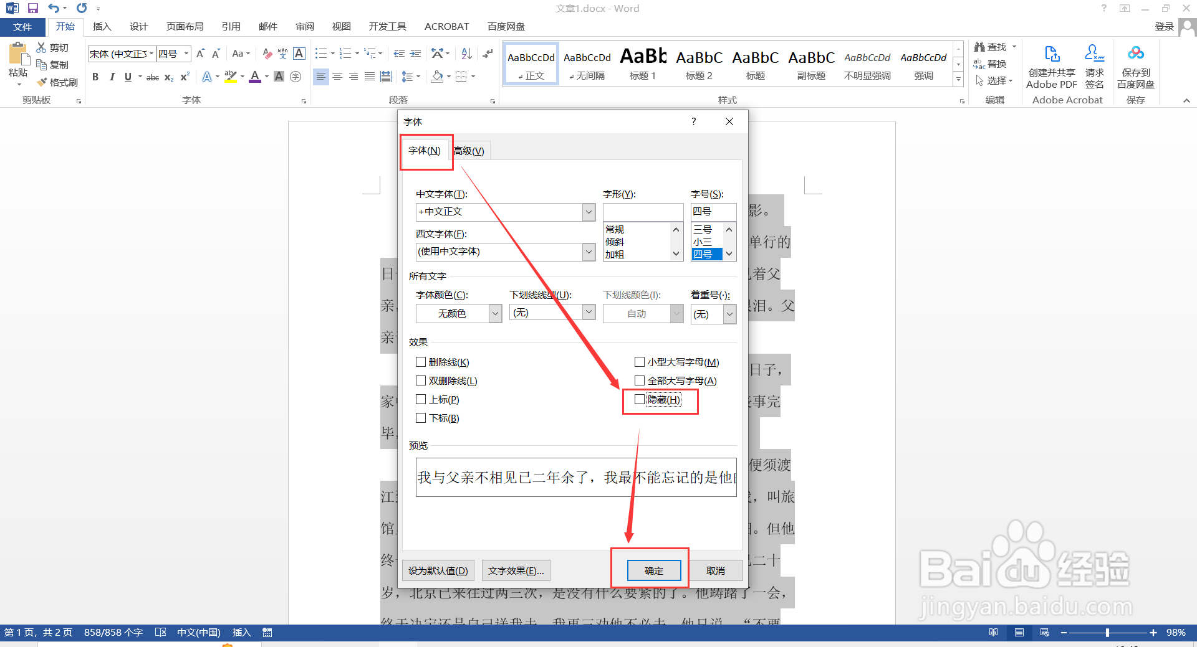Adjust the zoom slider in status bar
The height and width of the screenshot is (647, 1197).
pyautogui.click(x=1107, y=633)
